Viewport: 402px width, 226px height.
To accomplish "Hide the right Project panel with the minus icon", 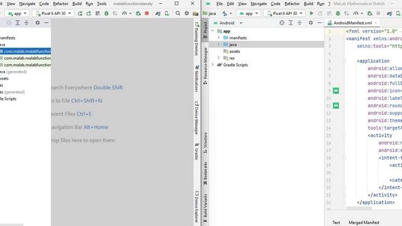I will (320, 23).
